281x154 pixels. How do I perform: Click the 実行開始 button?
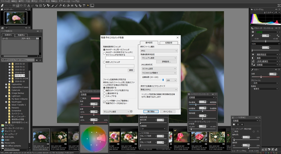[x=151, y=112]
